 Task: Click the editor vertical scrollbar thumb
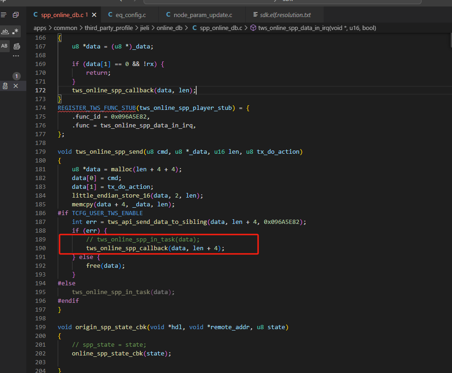(x=451, y=40)
